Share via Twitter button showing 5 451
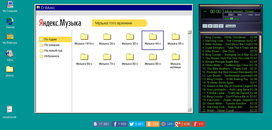The image size is (272, 130). (x=137, y=124)
